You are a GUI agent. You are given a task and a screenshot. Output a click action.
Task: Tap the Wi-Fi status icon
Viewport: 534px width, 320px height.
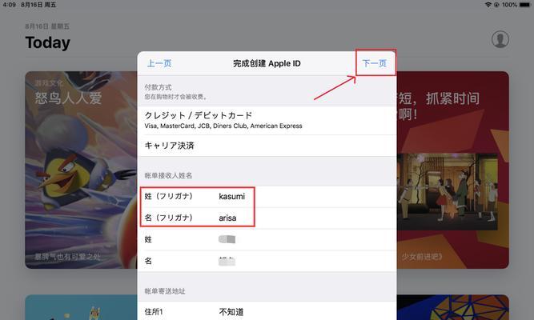click(x=488, y=5)
